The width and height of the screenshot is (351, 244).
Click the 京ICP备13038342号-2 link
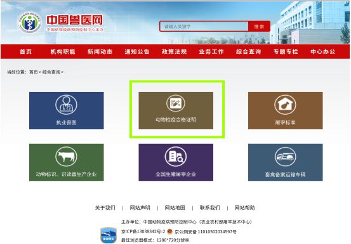[143, 232]
